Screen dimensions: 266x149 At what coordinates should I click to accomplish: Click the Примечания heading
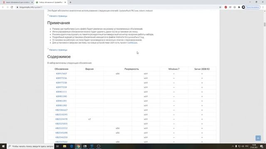(59, 23)
